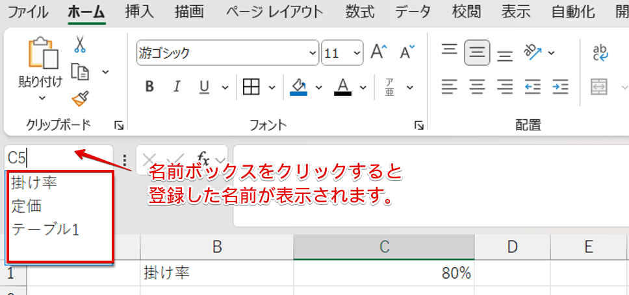Switch to the 挿入 tab
This screenshot has width=629, height=295.
click(139, 12)
